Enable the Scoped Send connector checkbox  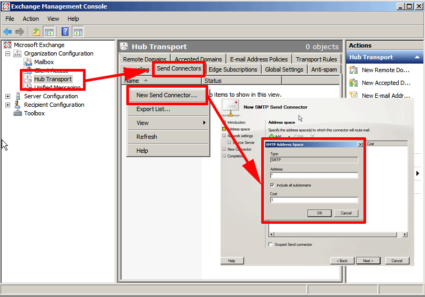pos(270,244)
